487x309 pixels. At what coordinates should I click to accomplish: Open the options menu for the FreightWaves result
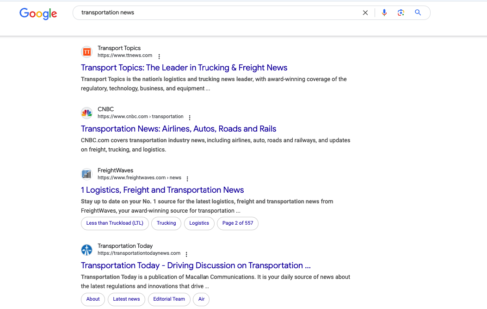[187, 178]
